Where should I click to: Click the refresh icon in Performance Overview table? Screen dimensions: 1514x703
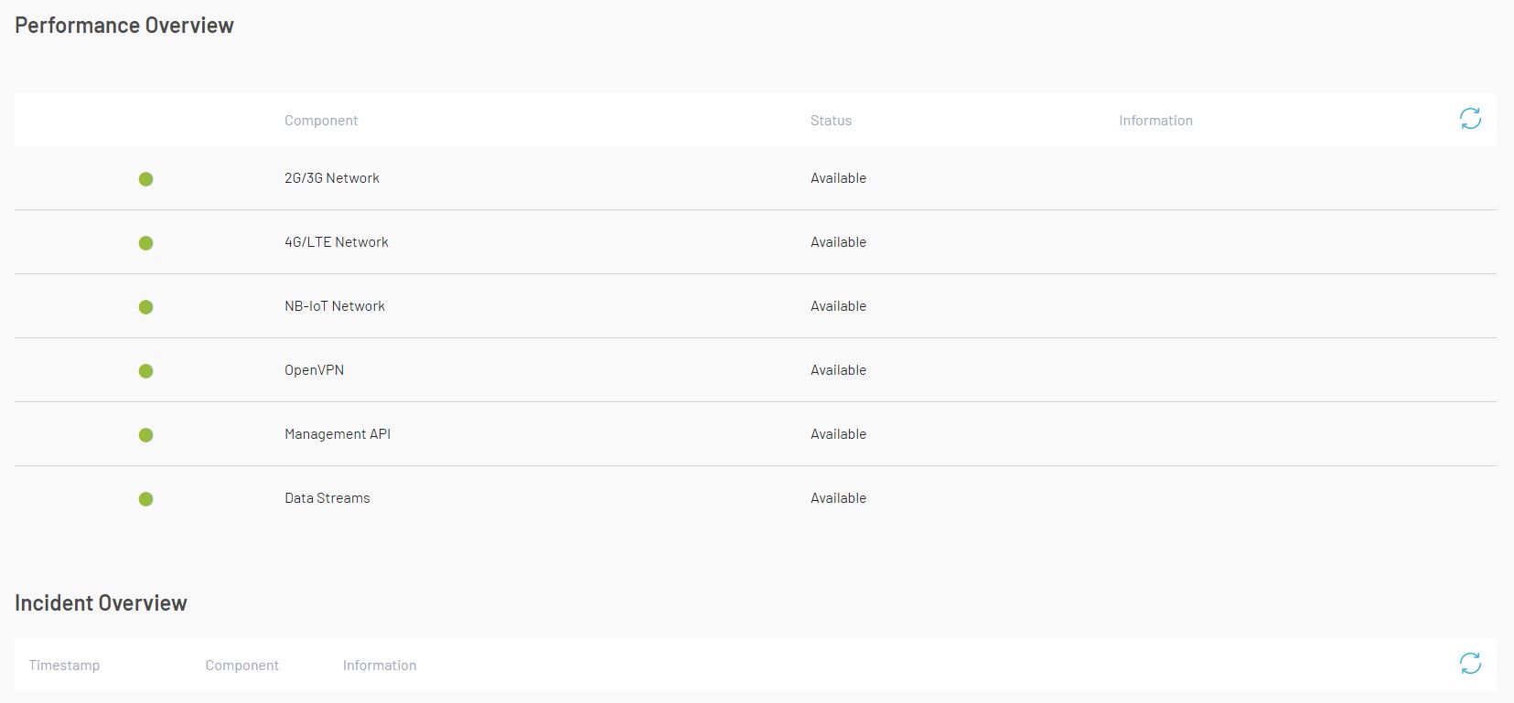pyautogui.click(x=1470, y=118)
